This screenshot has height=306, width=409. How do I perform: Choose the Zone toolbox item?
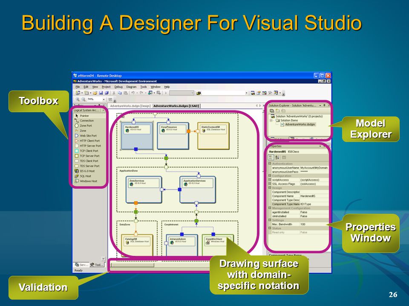89,130
